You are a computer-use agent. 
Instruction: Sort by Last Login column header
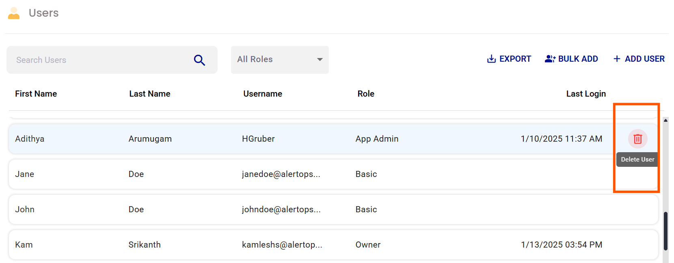[585, 94]
